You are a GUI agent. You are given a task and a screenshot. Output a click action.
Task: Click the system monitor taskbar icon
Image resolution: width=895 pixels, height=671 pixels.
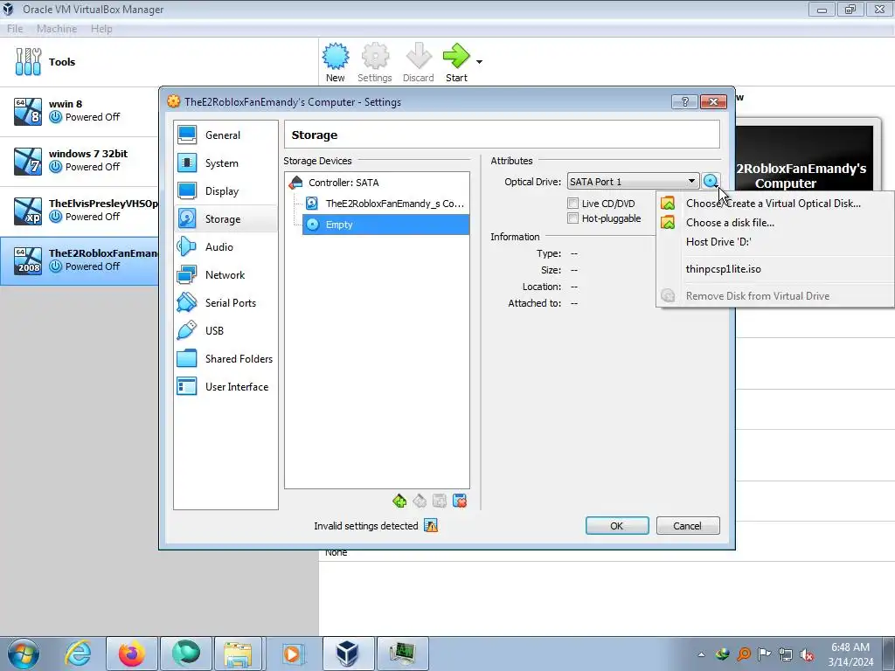click(402, 654)
